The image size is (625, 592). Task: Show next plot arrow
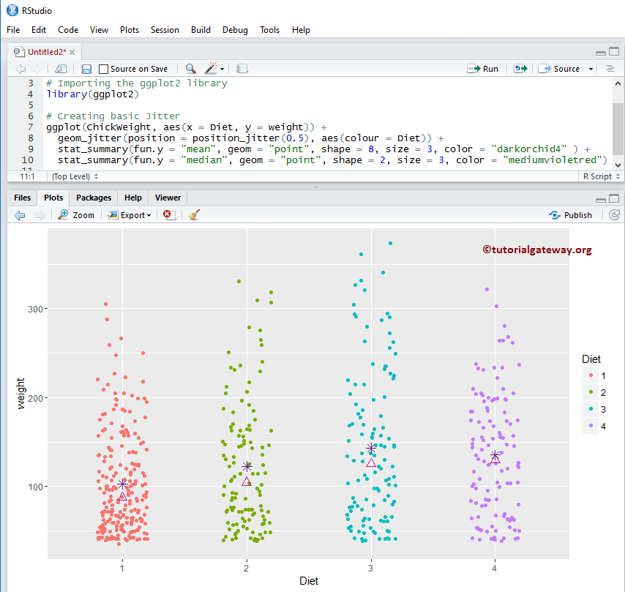(40, 216)
